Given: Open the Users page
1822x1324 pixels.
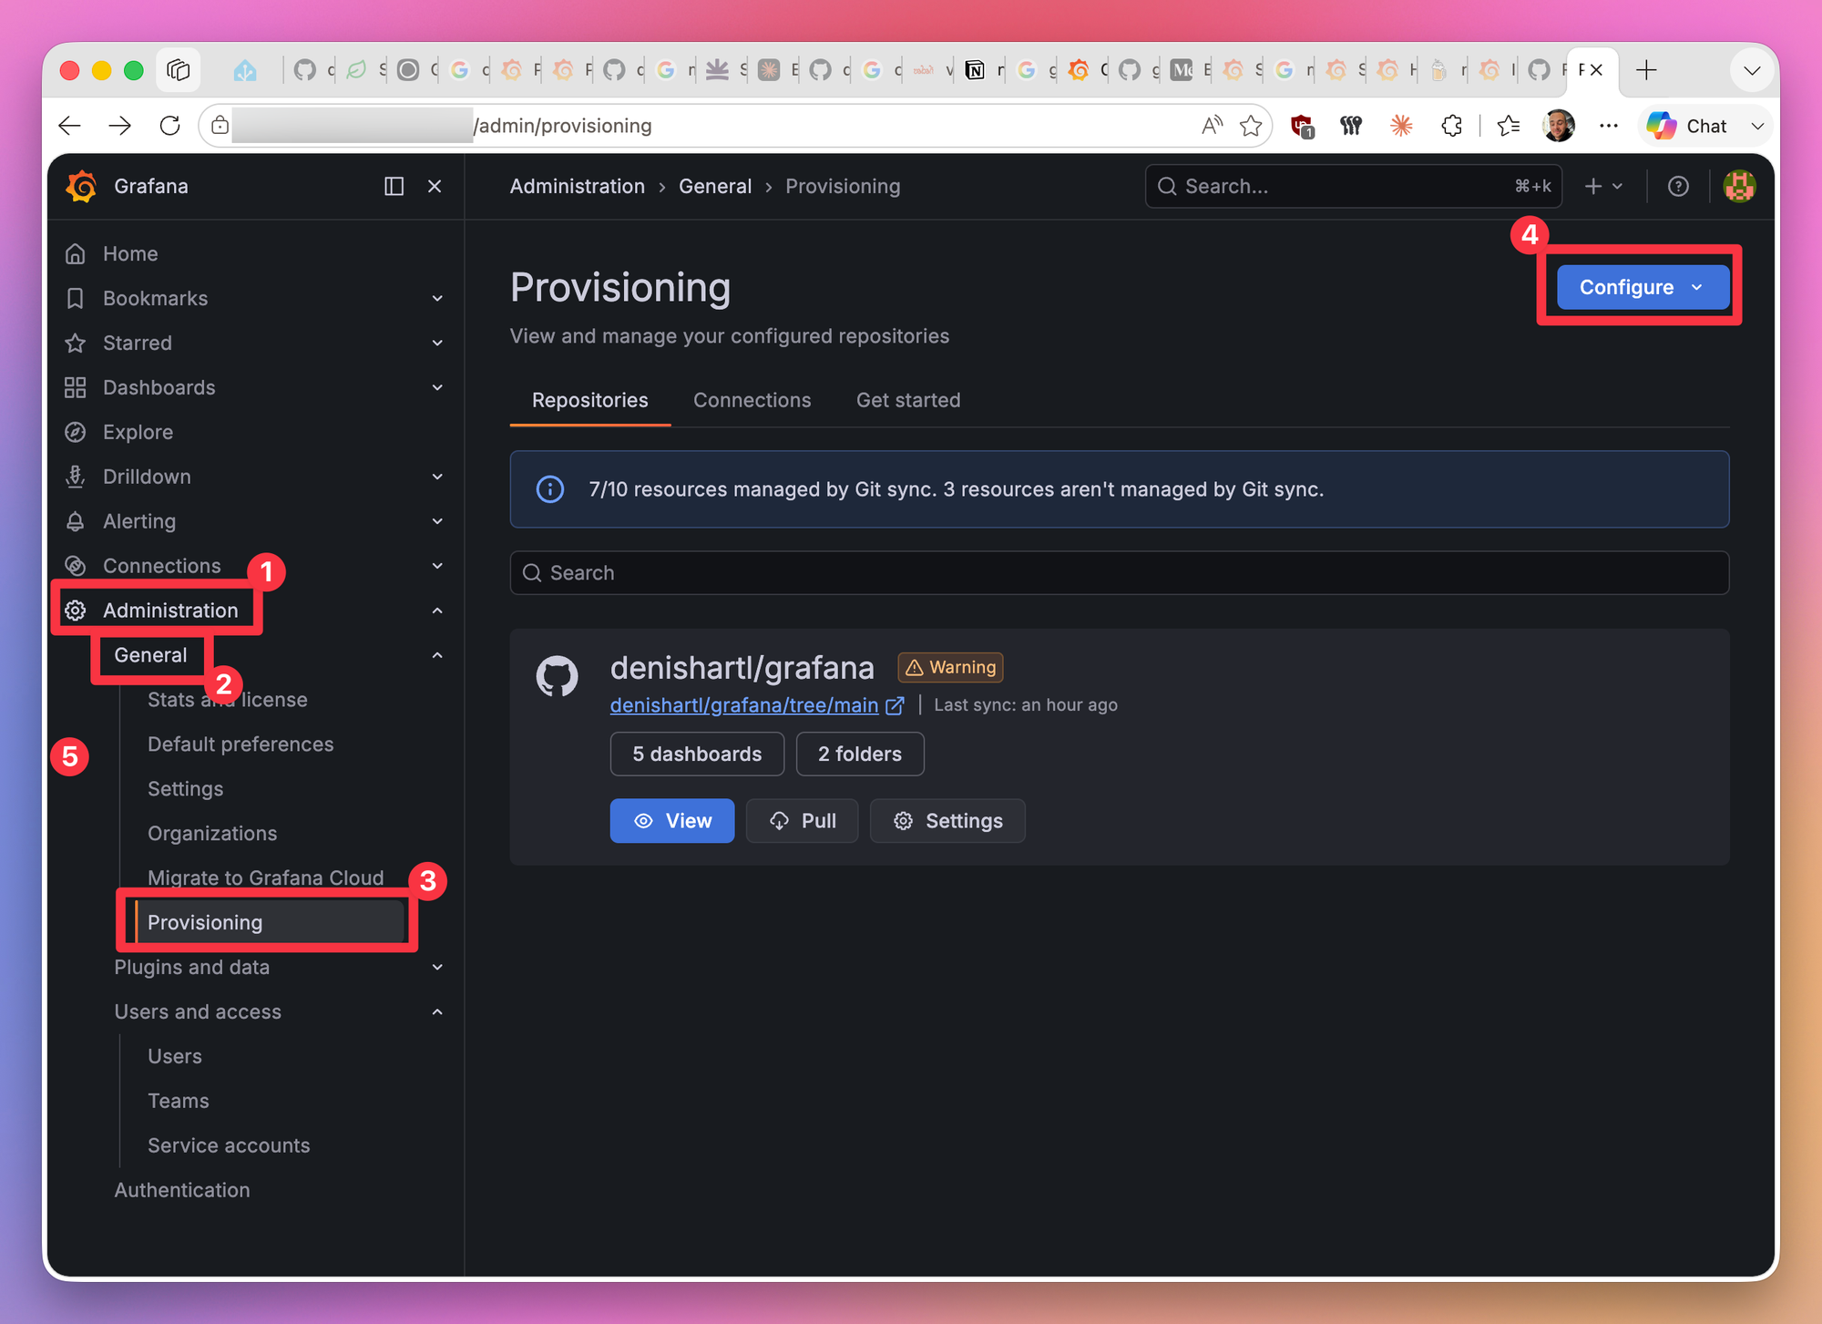Looking at the screenshot, I should click(x=175, y=1056).
